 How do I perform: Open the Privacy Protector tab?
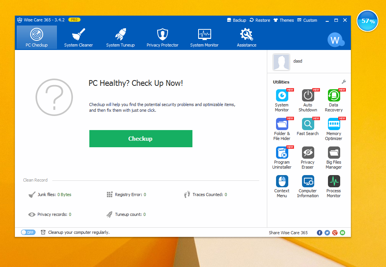[x=163, y=37]
